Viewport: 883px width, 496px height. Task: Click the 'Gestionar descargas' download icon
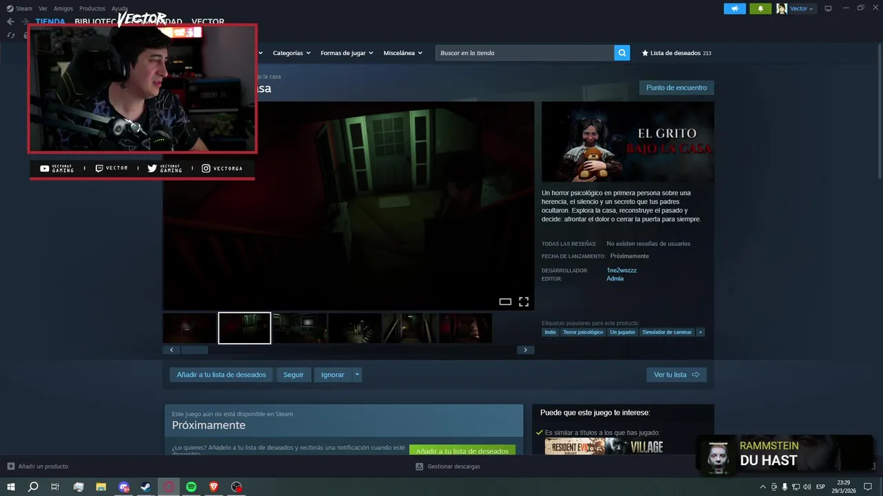[419, 466]
